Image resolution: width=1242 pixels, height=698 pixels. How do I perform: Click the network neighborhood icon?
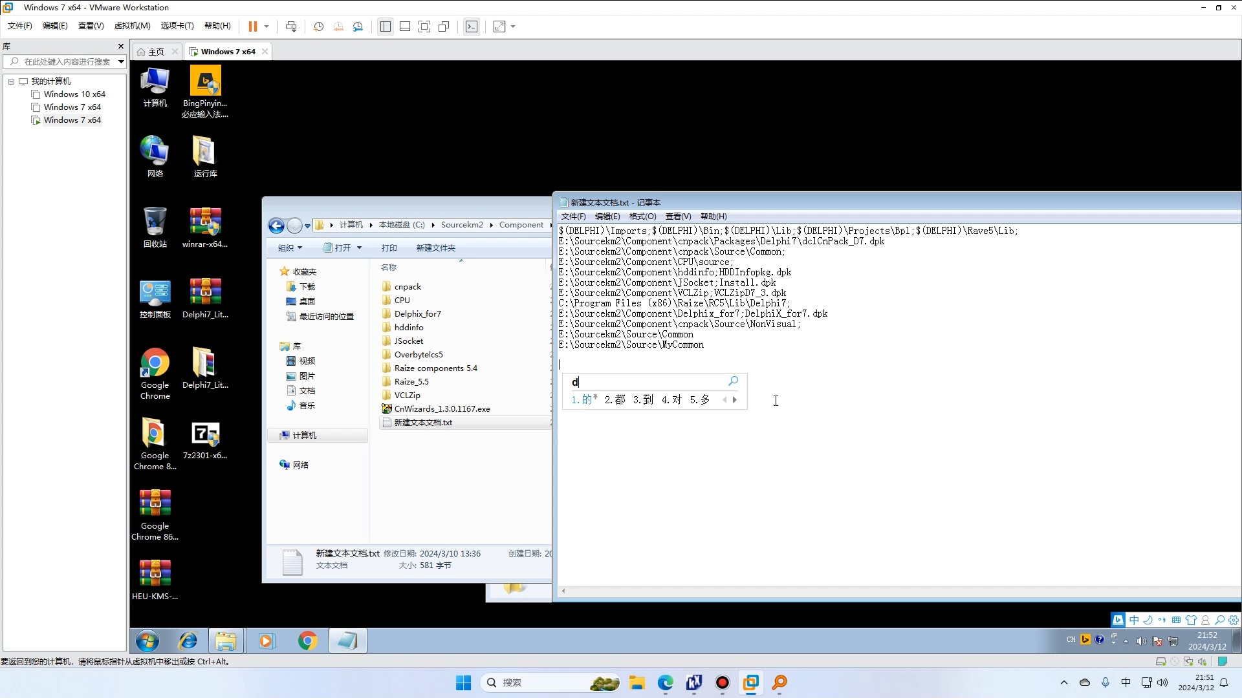(153, 150)
